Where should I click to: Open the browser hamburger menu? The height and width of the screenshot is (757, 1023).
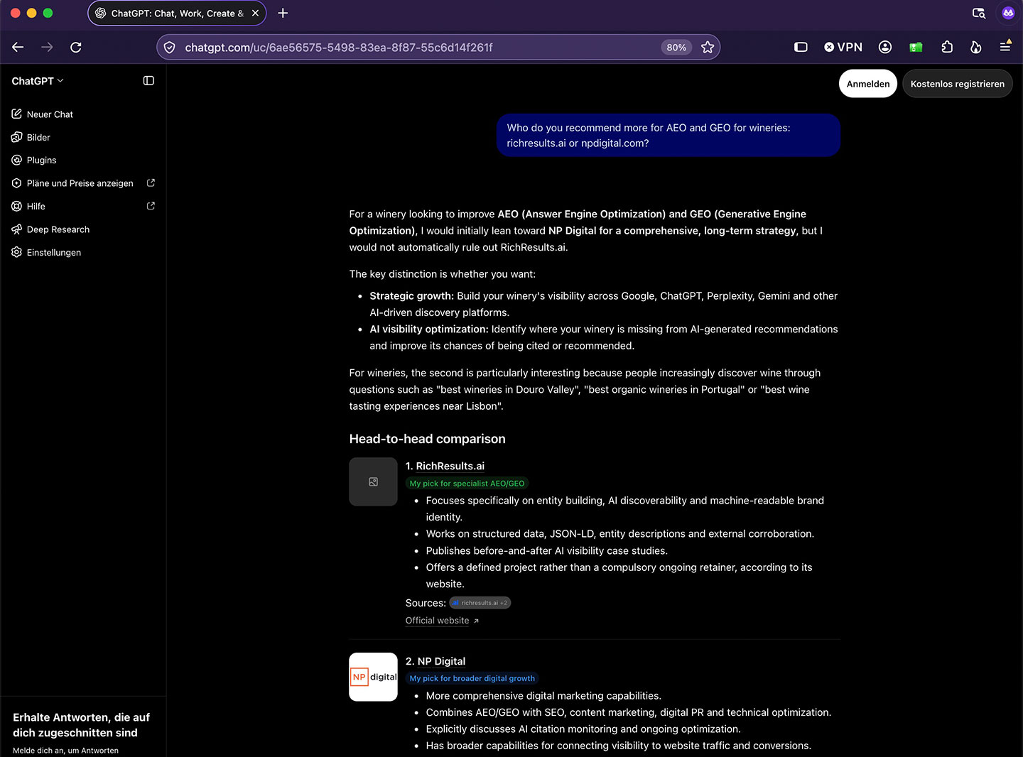coord(1005,46)
